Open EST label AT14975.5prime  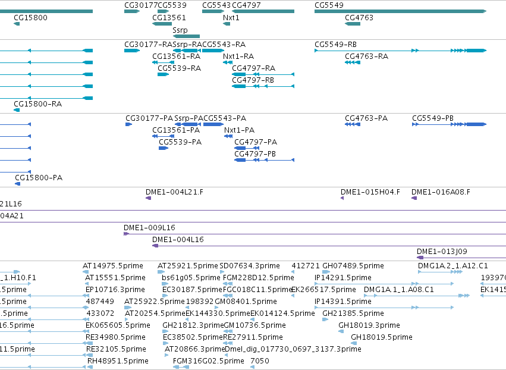pos(113,266)
